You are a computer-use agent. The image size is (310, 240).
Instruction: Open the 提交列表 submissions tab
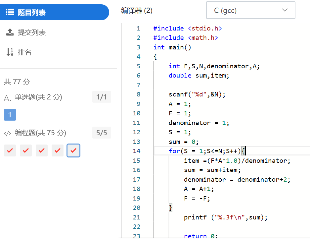tap(31, 32)
